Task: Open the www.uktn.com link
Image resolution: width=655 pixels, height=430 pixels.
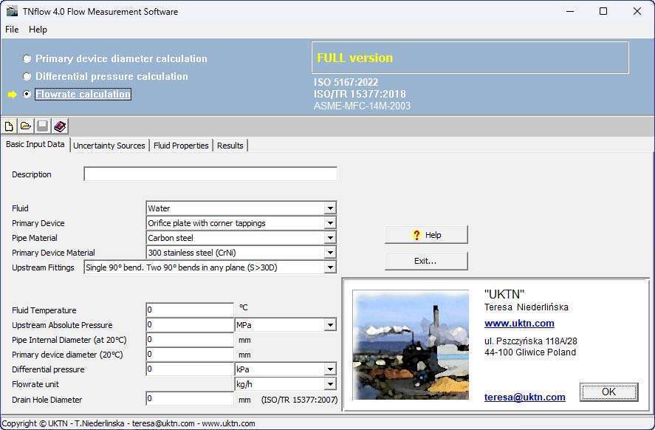Action: pyautogui.click(x=519, y=324)
